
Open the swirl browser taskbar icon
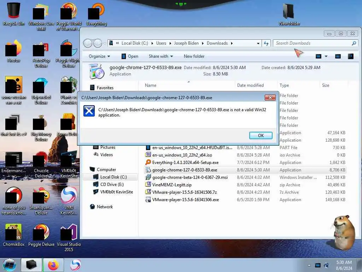(x=75, y=265)
